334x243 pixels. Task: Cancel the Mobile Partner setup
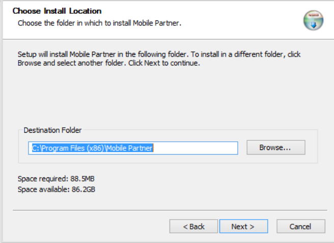coord(300,227)
